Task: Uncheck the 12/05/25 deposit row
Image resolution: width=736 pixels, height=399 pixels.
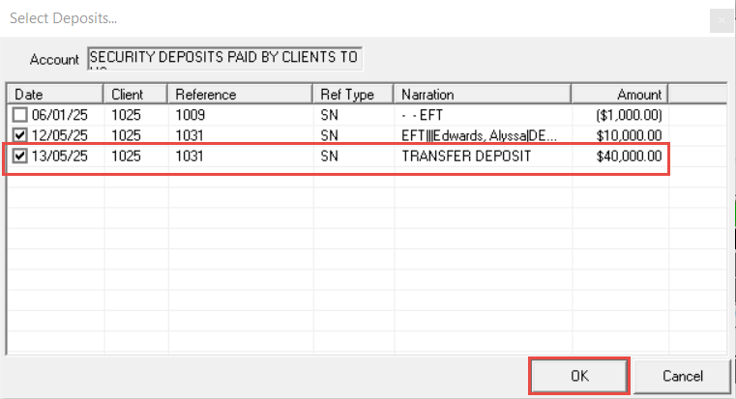Action: click(20, 135)
